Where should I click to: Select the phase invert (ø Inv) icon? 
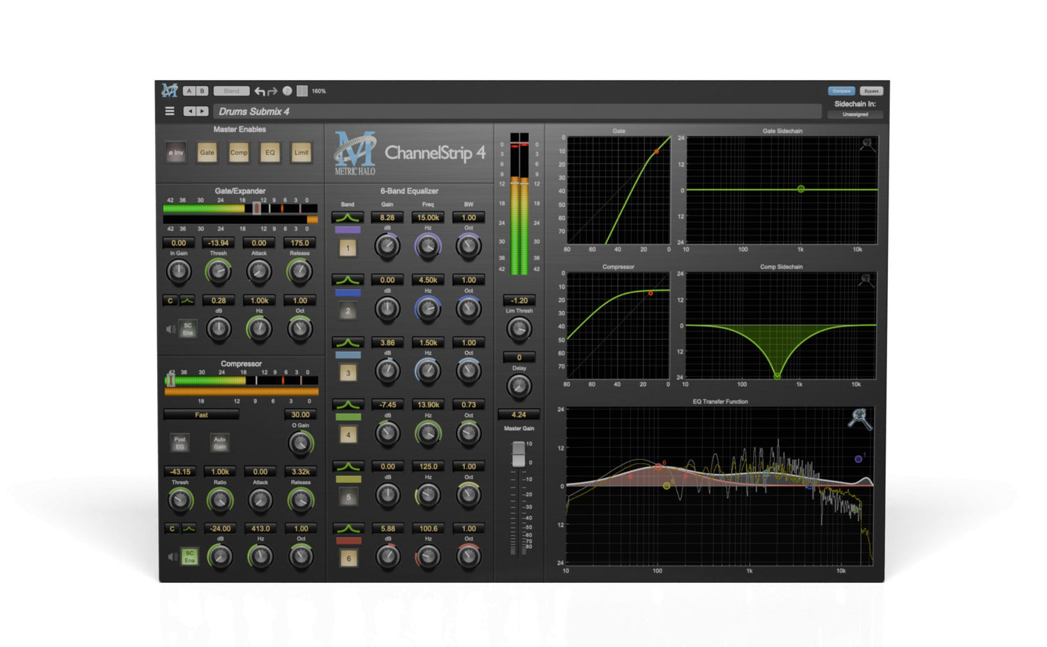(x=175, y=153)
